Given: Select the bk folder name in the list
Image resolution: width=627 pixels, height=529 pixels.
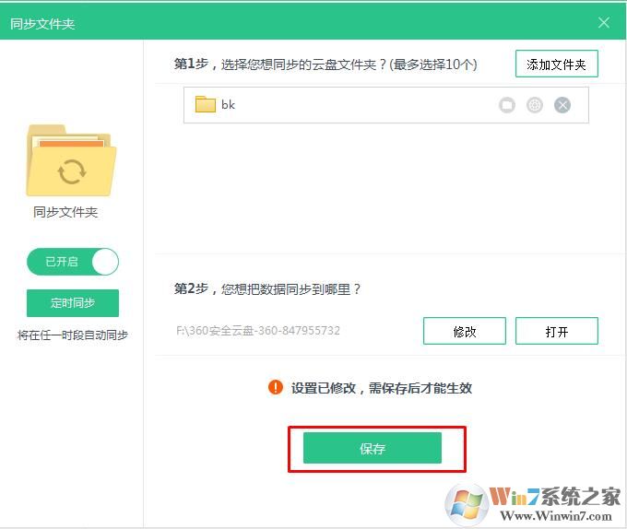Looking at the screenshot, I should (x=228, y=105).
